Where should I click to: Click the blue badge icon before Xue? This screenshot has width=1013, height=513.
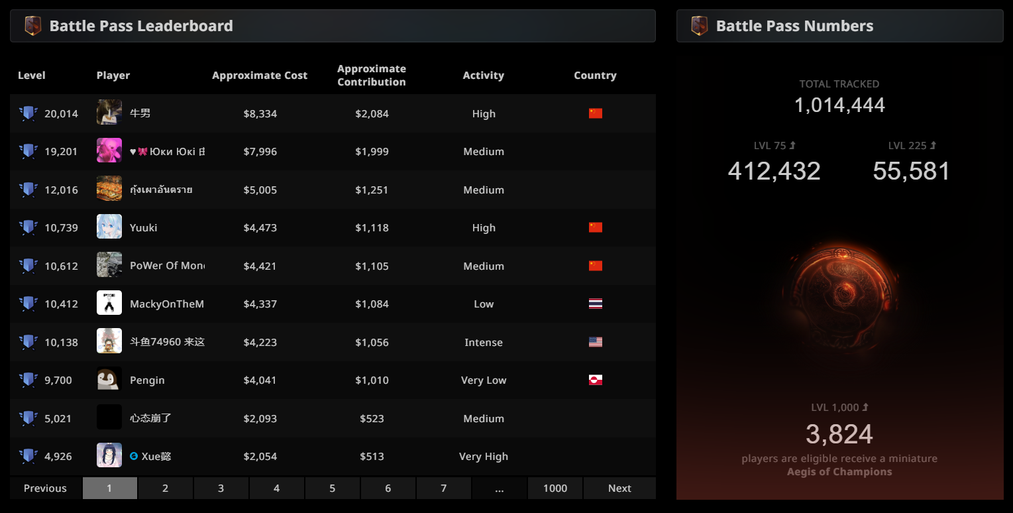(134, 456)
